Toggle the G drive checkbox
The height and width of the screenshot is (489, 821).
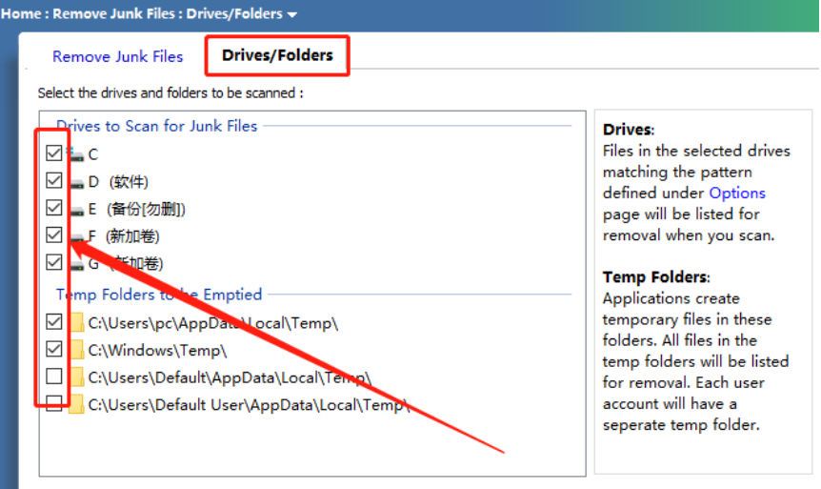point(54,262)
